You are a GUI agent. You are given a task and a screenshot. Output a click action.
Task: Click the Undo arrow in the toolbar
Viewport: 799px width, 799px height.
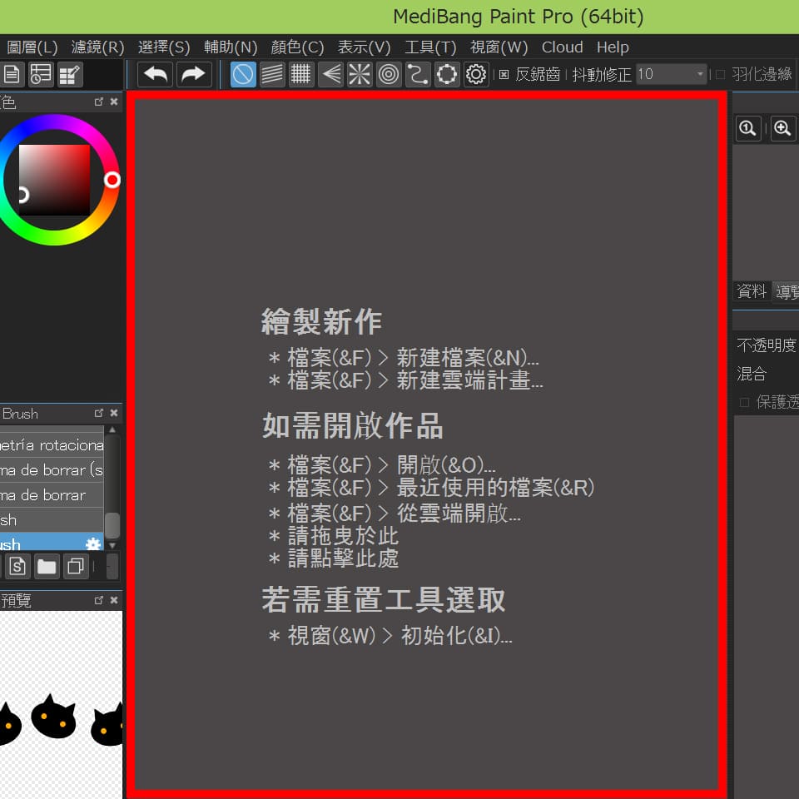[x=156, y=74]
